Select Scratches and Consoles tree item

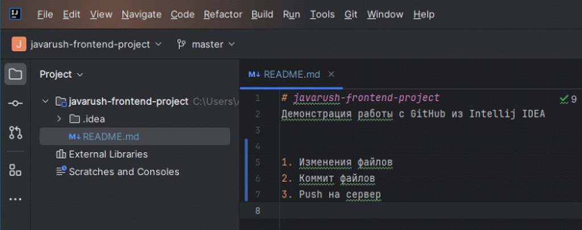(x=124, y=172)
